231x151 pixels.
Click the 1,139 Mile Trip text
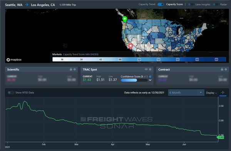tap(68, 5)
